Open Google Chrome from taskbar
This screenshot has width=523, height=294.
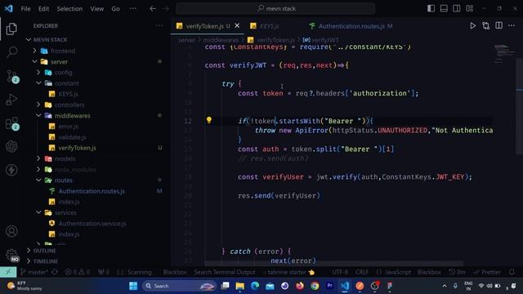[x=315, y=286]
